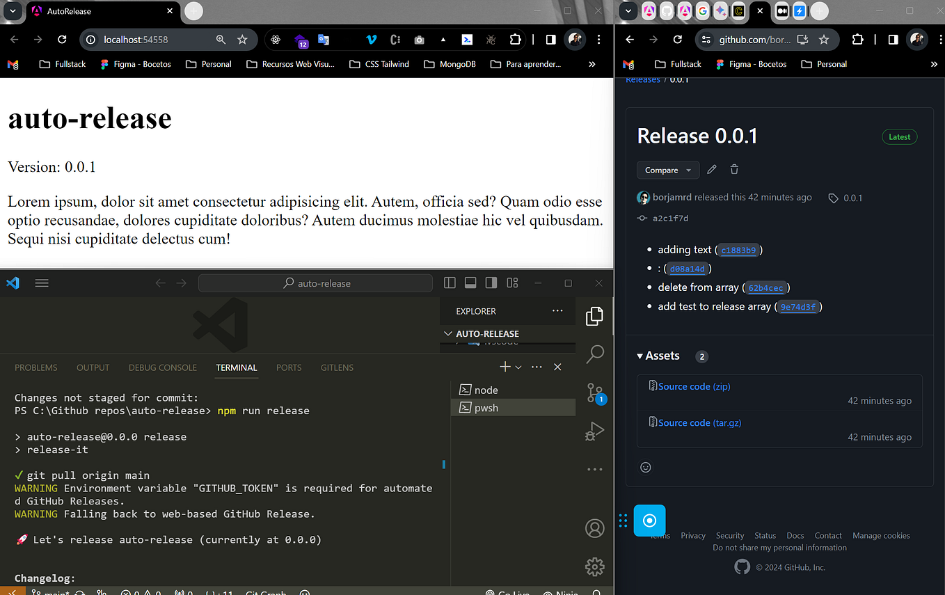Select the Search icon in the activity bar
The width and height of the screenshot is (945, 595).
tap(594, 354)
